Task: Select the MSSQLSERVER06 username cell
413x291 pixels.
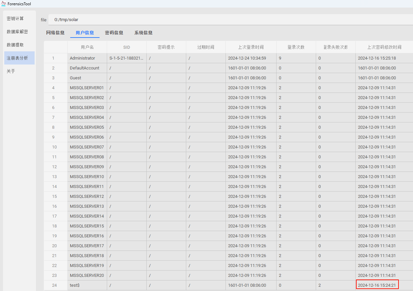Action: point(87,137)
